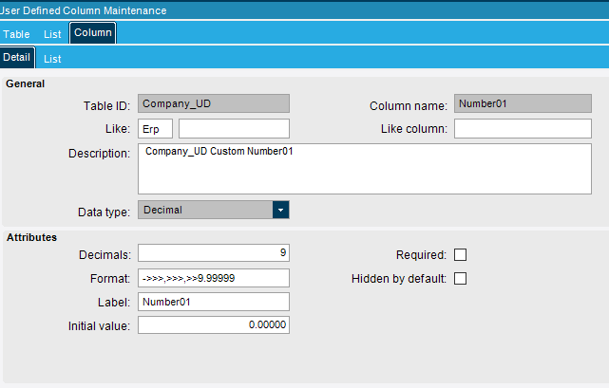Viewport: 609px width, 388px height.
Task: Click the Label field with Number01
Action: coord(214,302)
